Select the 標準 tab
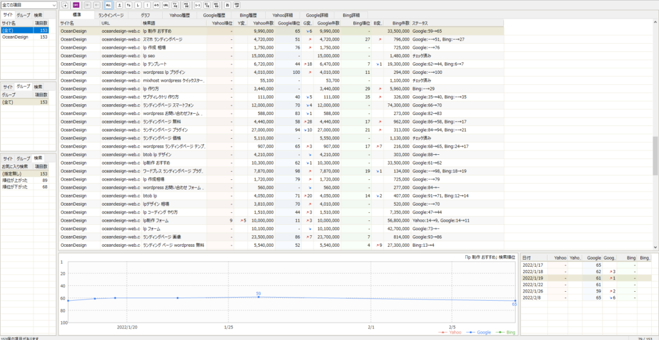This screenshot has height=340, width=659. pos(77,15)
